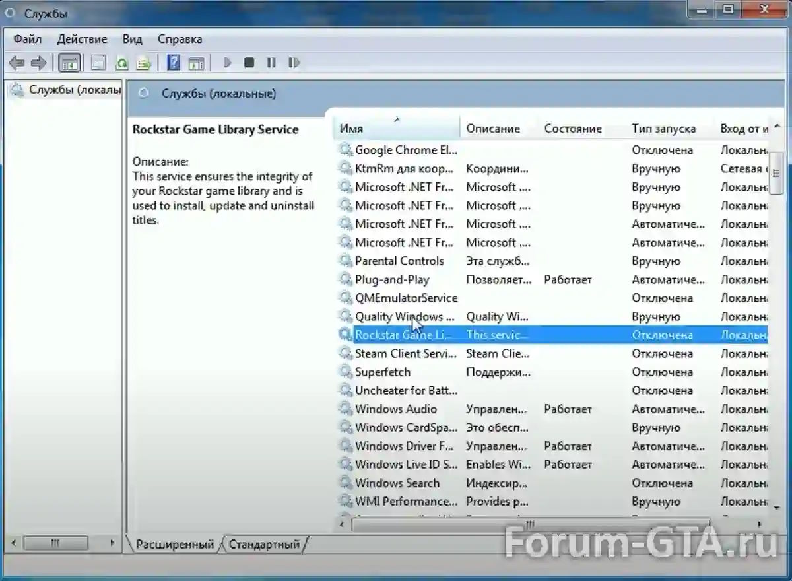Screen dimensions: 792x581
Task: Select the Windows CardSpa... service
Action: point(405,427)
